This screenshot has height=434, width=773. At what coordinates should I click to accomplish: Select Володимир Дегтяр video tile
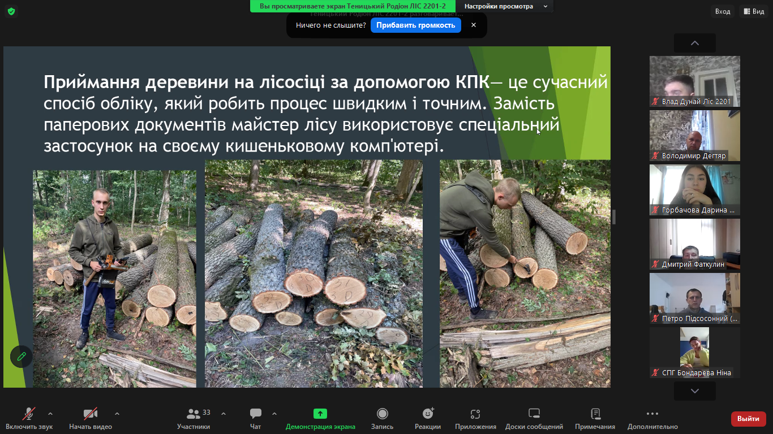click(695, 136)
